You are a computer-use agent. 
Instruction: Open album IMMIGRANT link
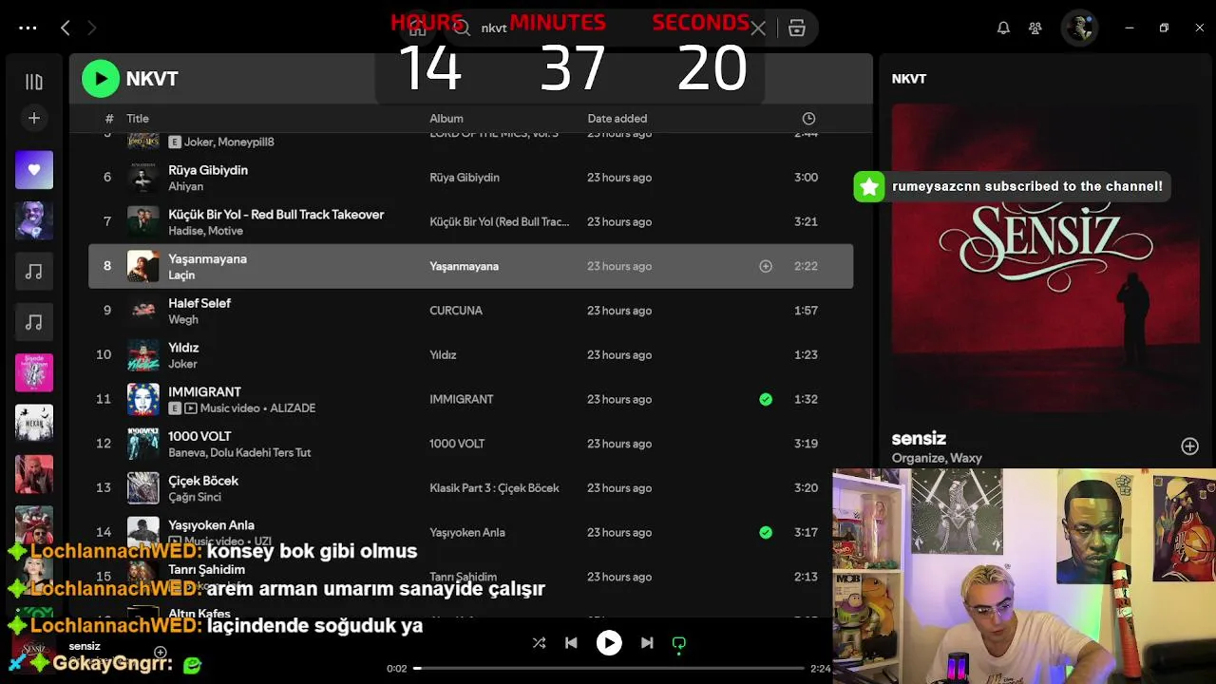[461, 399]
